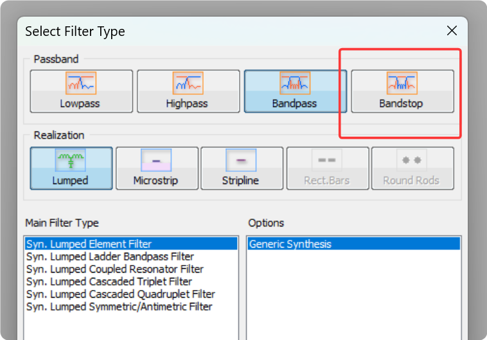Select Syn. Lumped Coupled Resonator Filter
The width and height of the screenshot is (487, 340).
pyautogui.click(x=114, y=269)
